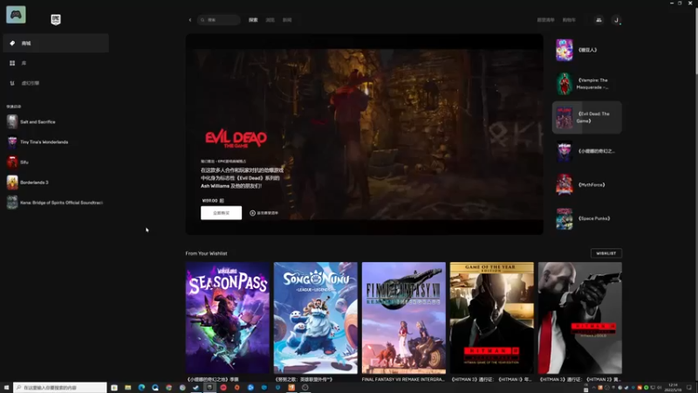
Task: Select the Space Punks carousel item
Action: [586, 218]
